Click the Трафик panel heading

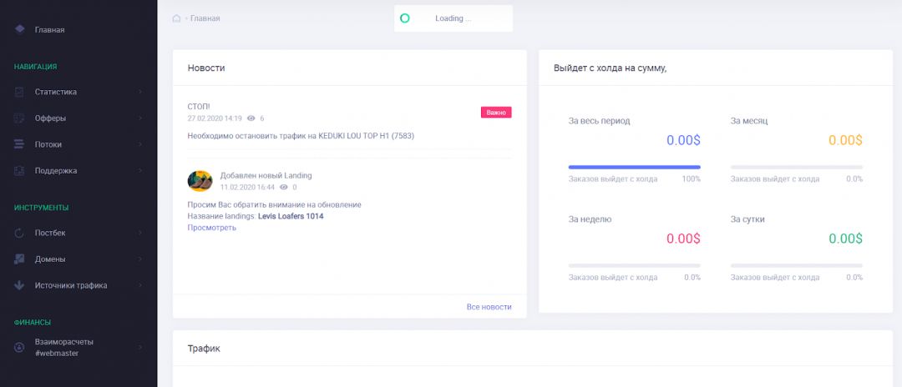204,349
